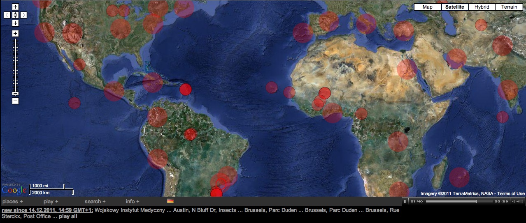Screen dimensions: 526x223
Task: Click the marker over Central Asia near Kazakhstan
Action: point(481,25)
